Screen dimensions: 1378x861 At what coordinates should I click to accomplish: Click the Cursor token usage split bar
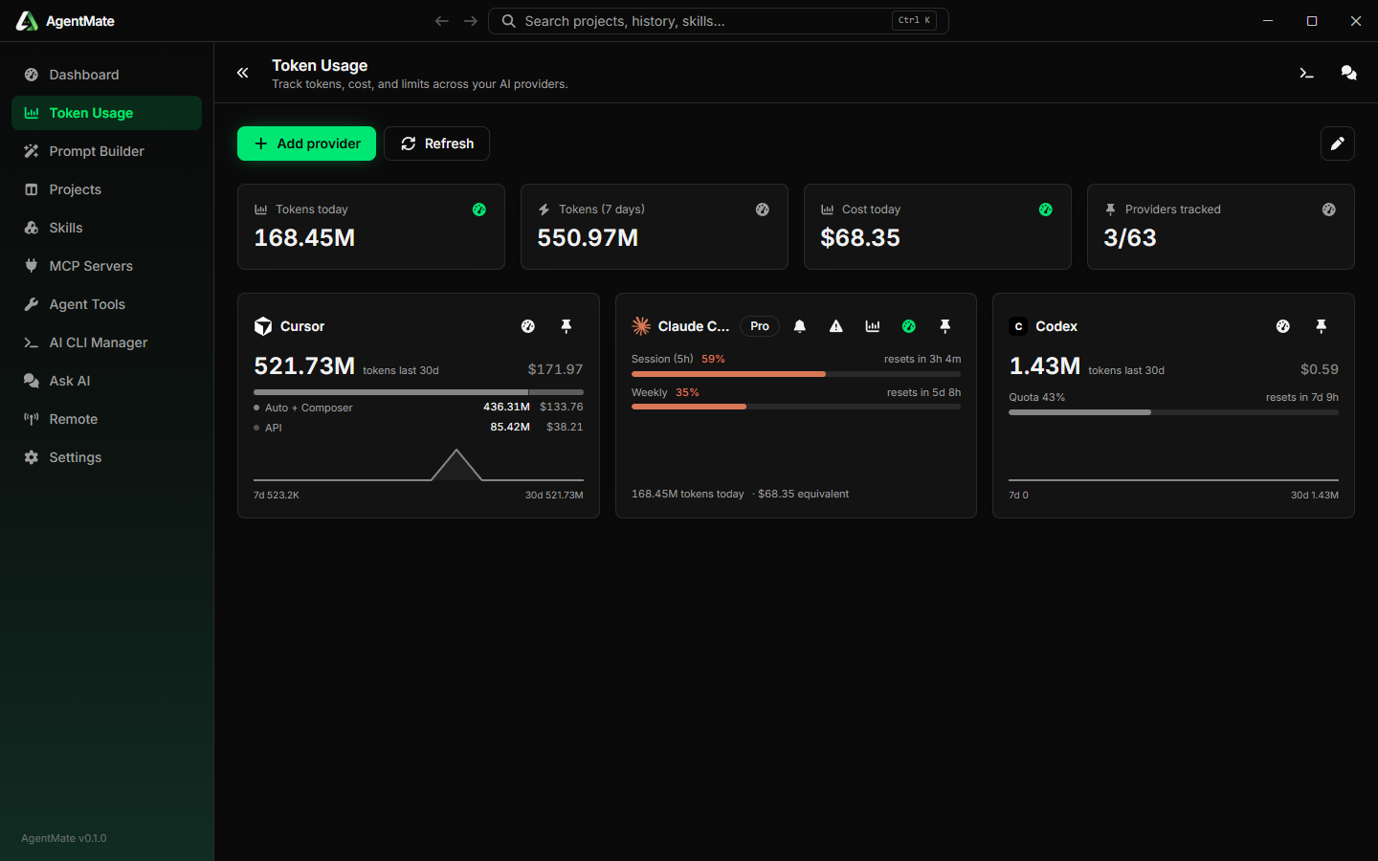click(x=418, y=392)
